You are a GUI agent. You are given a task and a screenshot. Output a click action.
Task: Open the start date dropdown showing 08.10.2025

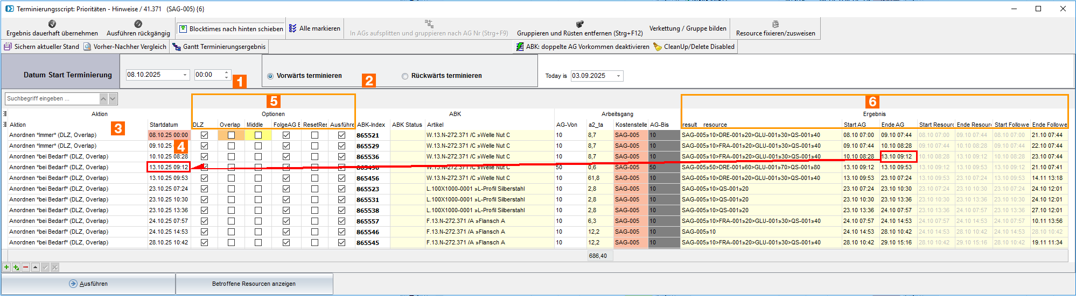point(185,75)
